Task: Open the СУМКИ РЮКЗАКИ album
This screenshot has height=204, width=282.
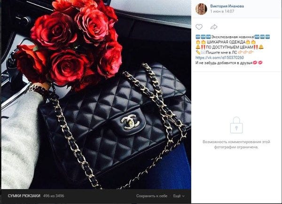Action: click(24, 196)
